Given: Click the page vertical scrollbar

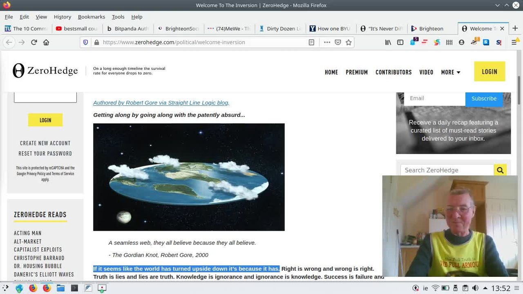Looking at the screenshot, I should [x=519, y=94].
